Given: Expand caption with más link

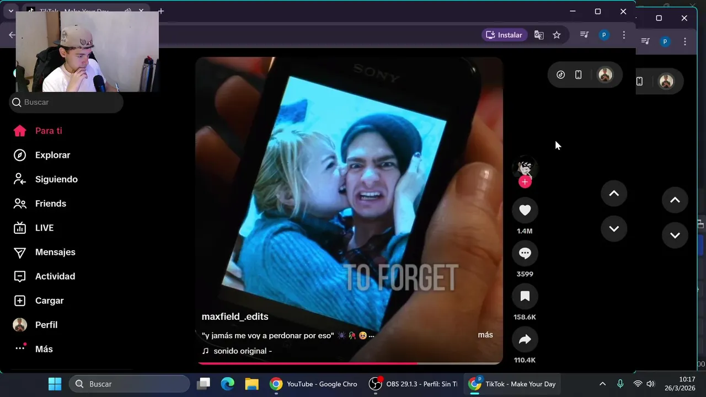Looking at the screenshot, I should [x=485, y=335].
